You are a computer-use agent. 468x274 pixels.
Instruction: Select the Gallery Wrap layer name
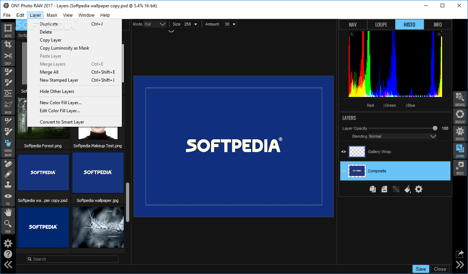379,152
